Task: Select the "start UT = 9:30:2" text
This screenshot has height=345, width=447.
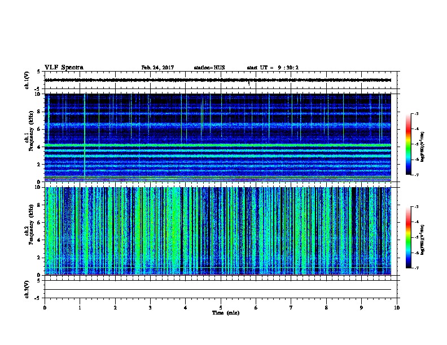Action: [x=273, y=68]
